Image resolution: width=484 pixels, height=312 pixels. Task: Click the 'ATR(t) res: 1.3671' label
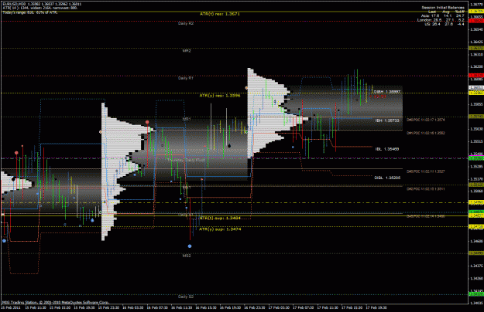point(220,14)
